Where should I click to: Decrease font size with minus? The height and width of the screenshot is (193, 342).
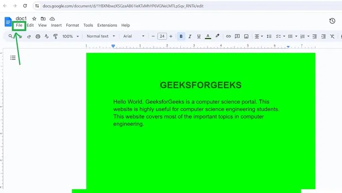click(x=153, y=36)
